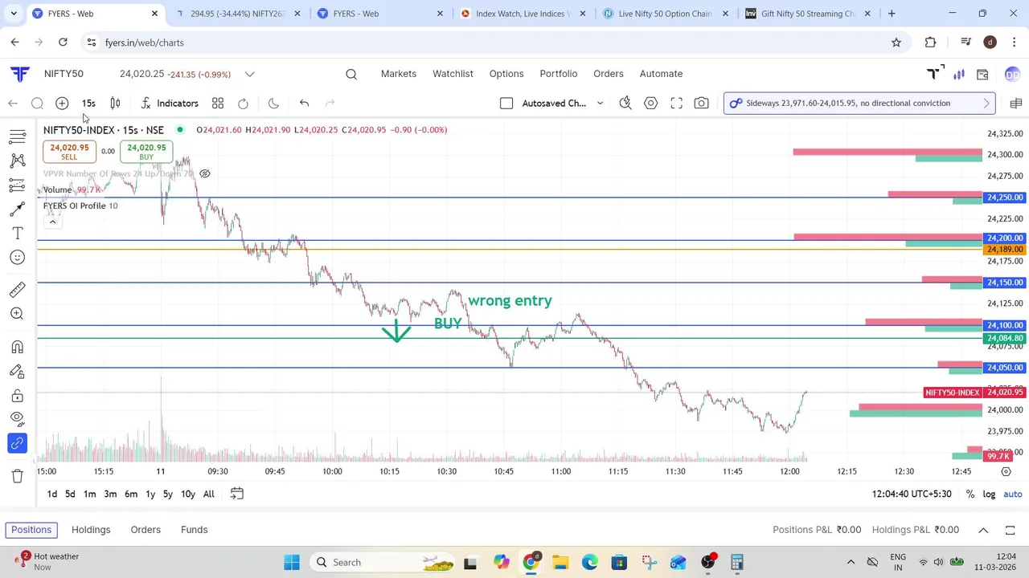Screen dimensions: 1029x578
Task: Select the ruler measure tool
Action: click(17, 290)
